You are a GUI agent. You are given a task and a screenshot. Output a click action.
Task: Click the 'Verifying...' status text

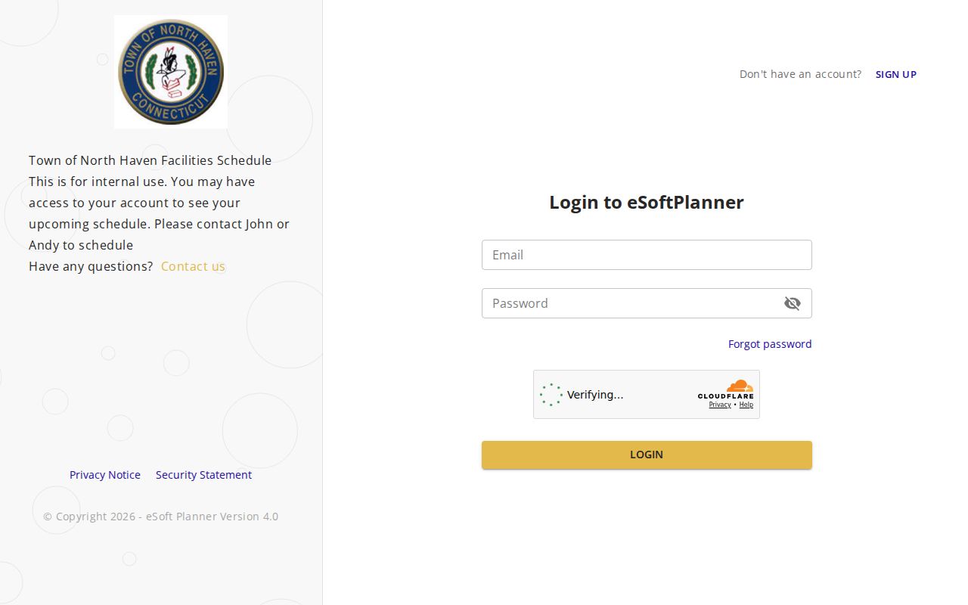(595, 395)
